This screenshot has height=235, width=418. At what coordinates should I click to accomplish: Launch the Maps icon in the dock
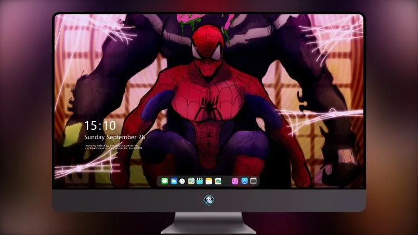(x=191, y=182)
